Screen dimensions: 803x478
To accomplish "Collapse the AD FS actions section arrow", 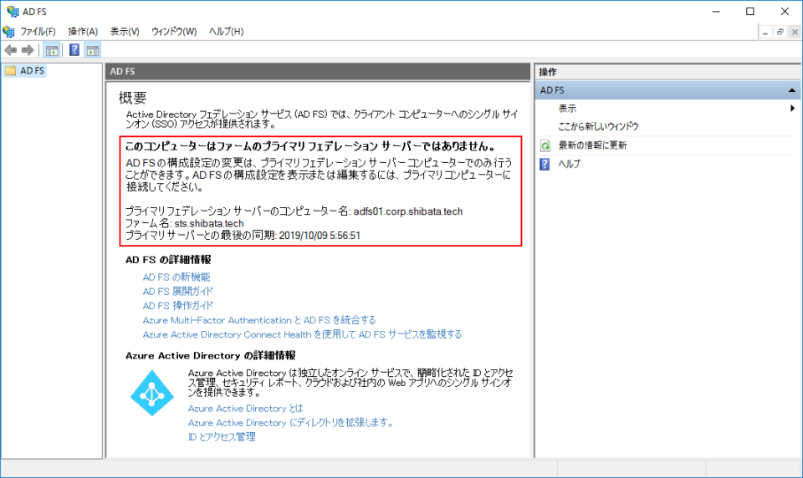I will click(x=792, y=90).
